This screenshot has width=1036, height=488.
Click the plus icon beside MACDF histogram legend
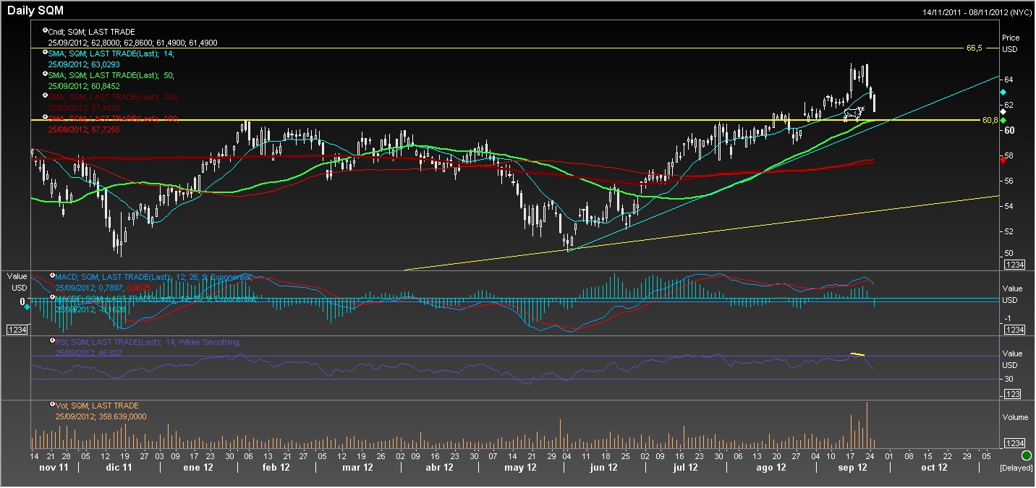pyautogui.click(x=52, y=297)
